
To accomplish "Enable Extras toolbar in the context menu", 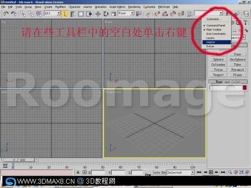I will (216, 46).
